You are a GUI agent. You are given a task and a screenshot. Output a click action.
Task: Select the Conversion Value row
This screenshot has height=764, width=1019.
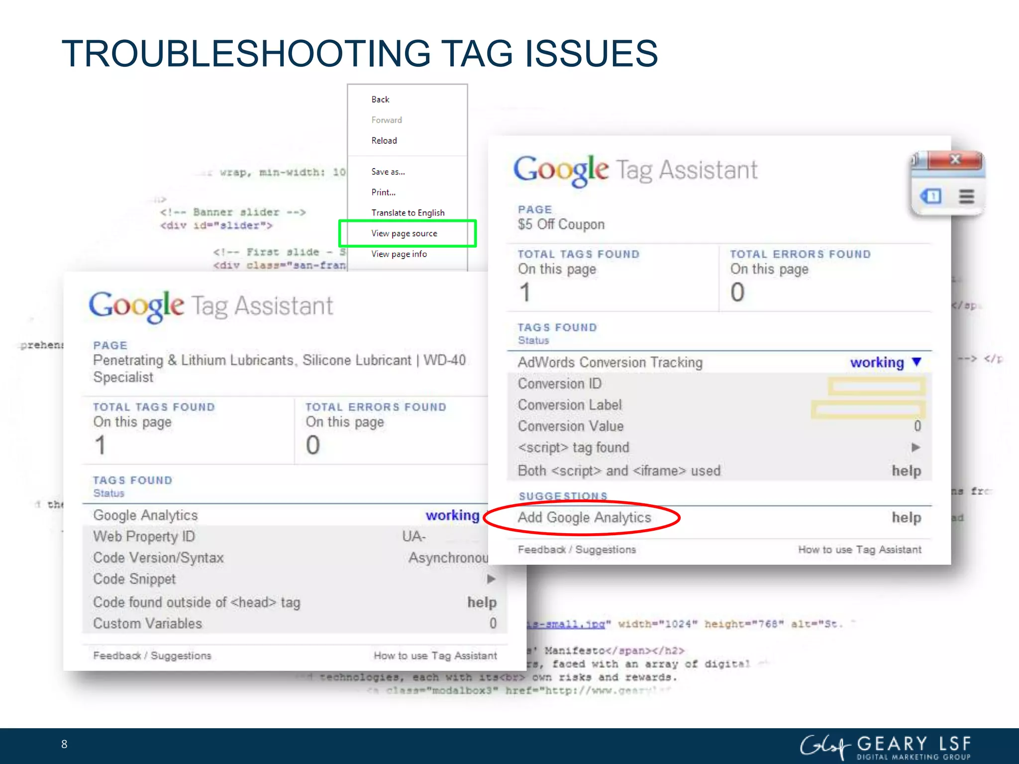pyautogui.click(x=719, y=426)
